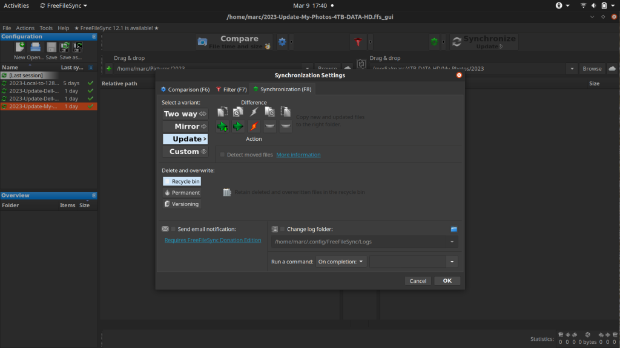This screenshot has height=348, width=620.
Task: Click the green synchronization settings gear
Action: click(x=435, y=42)
